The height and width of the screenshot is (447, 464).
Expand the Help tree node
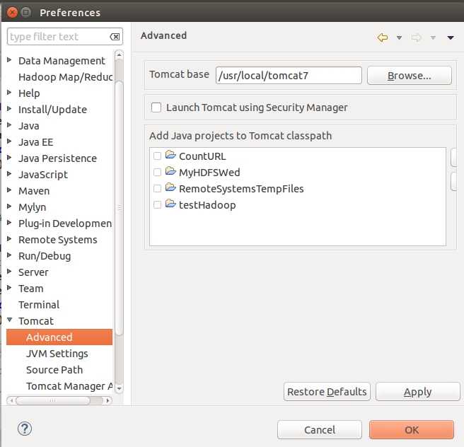pyautogui.click(x=9, y=93)
